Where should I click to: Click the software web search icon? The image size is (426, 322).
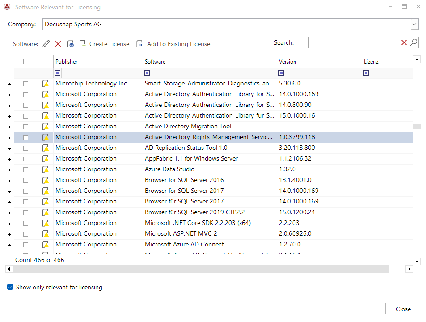point(70,44)
